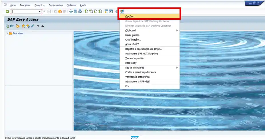265x139 pixels.
Task: Open Ajuda para o SAP GUI
Action: 150,82
